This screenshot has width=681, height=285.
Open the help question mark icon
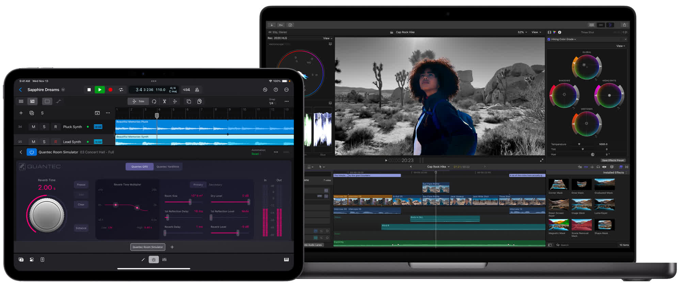click(276, 90)
